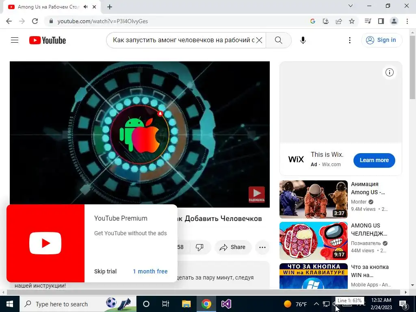This screenshot has width=416, height=312.
Task: Open Wix.com ad link text
Action: coord(331,165)
